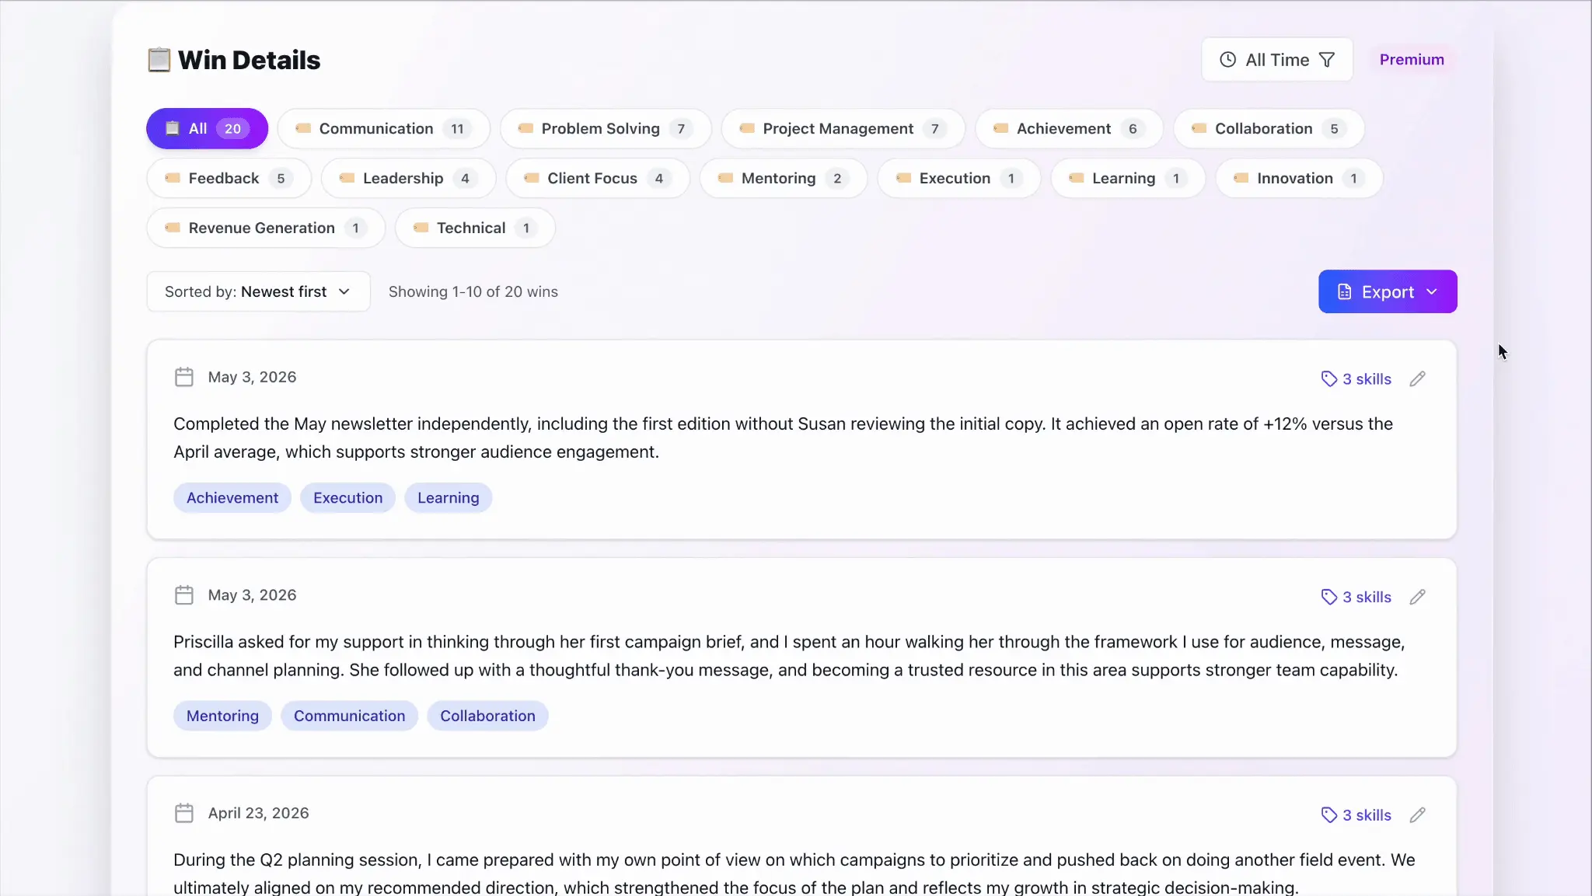
Task: Open 3 skills tag on the Priscilla win
Action: (1356, 597)
